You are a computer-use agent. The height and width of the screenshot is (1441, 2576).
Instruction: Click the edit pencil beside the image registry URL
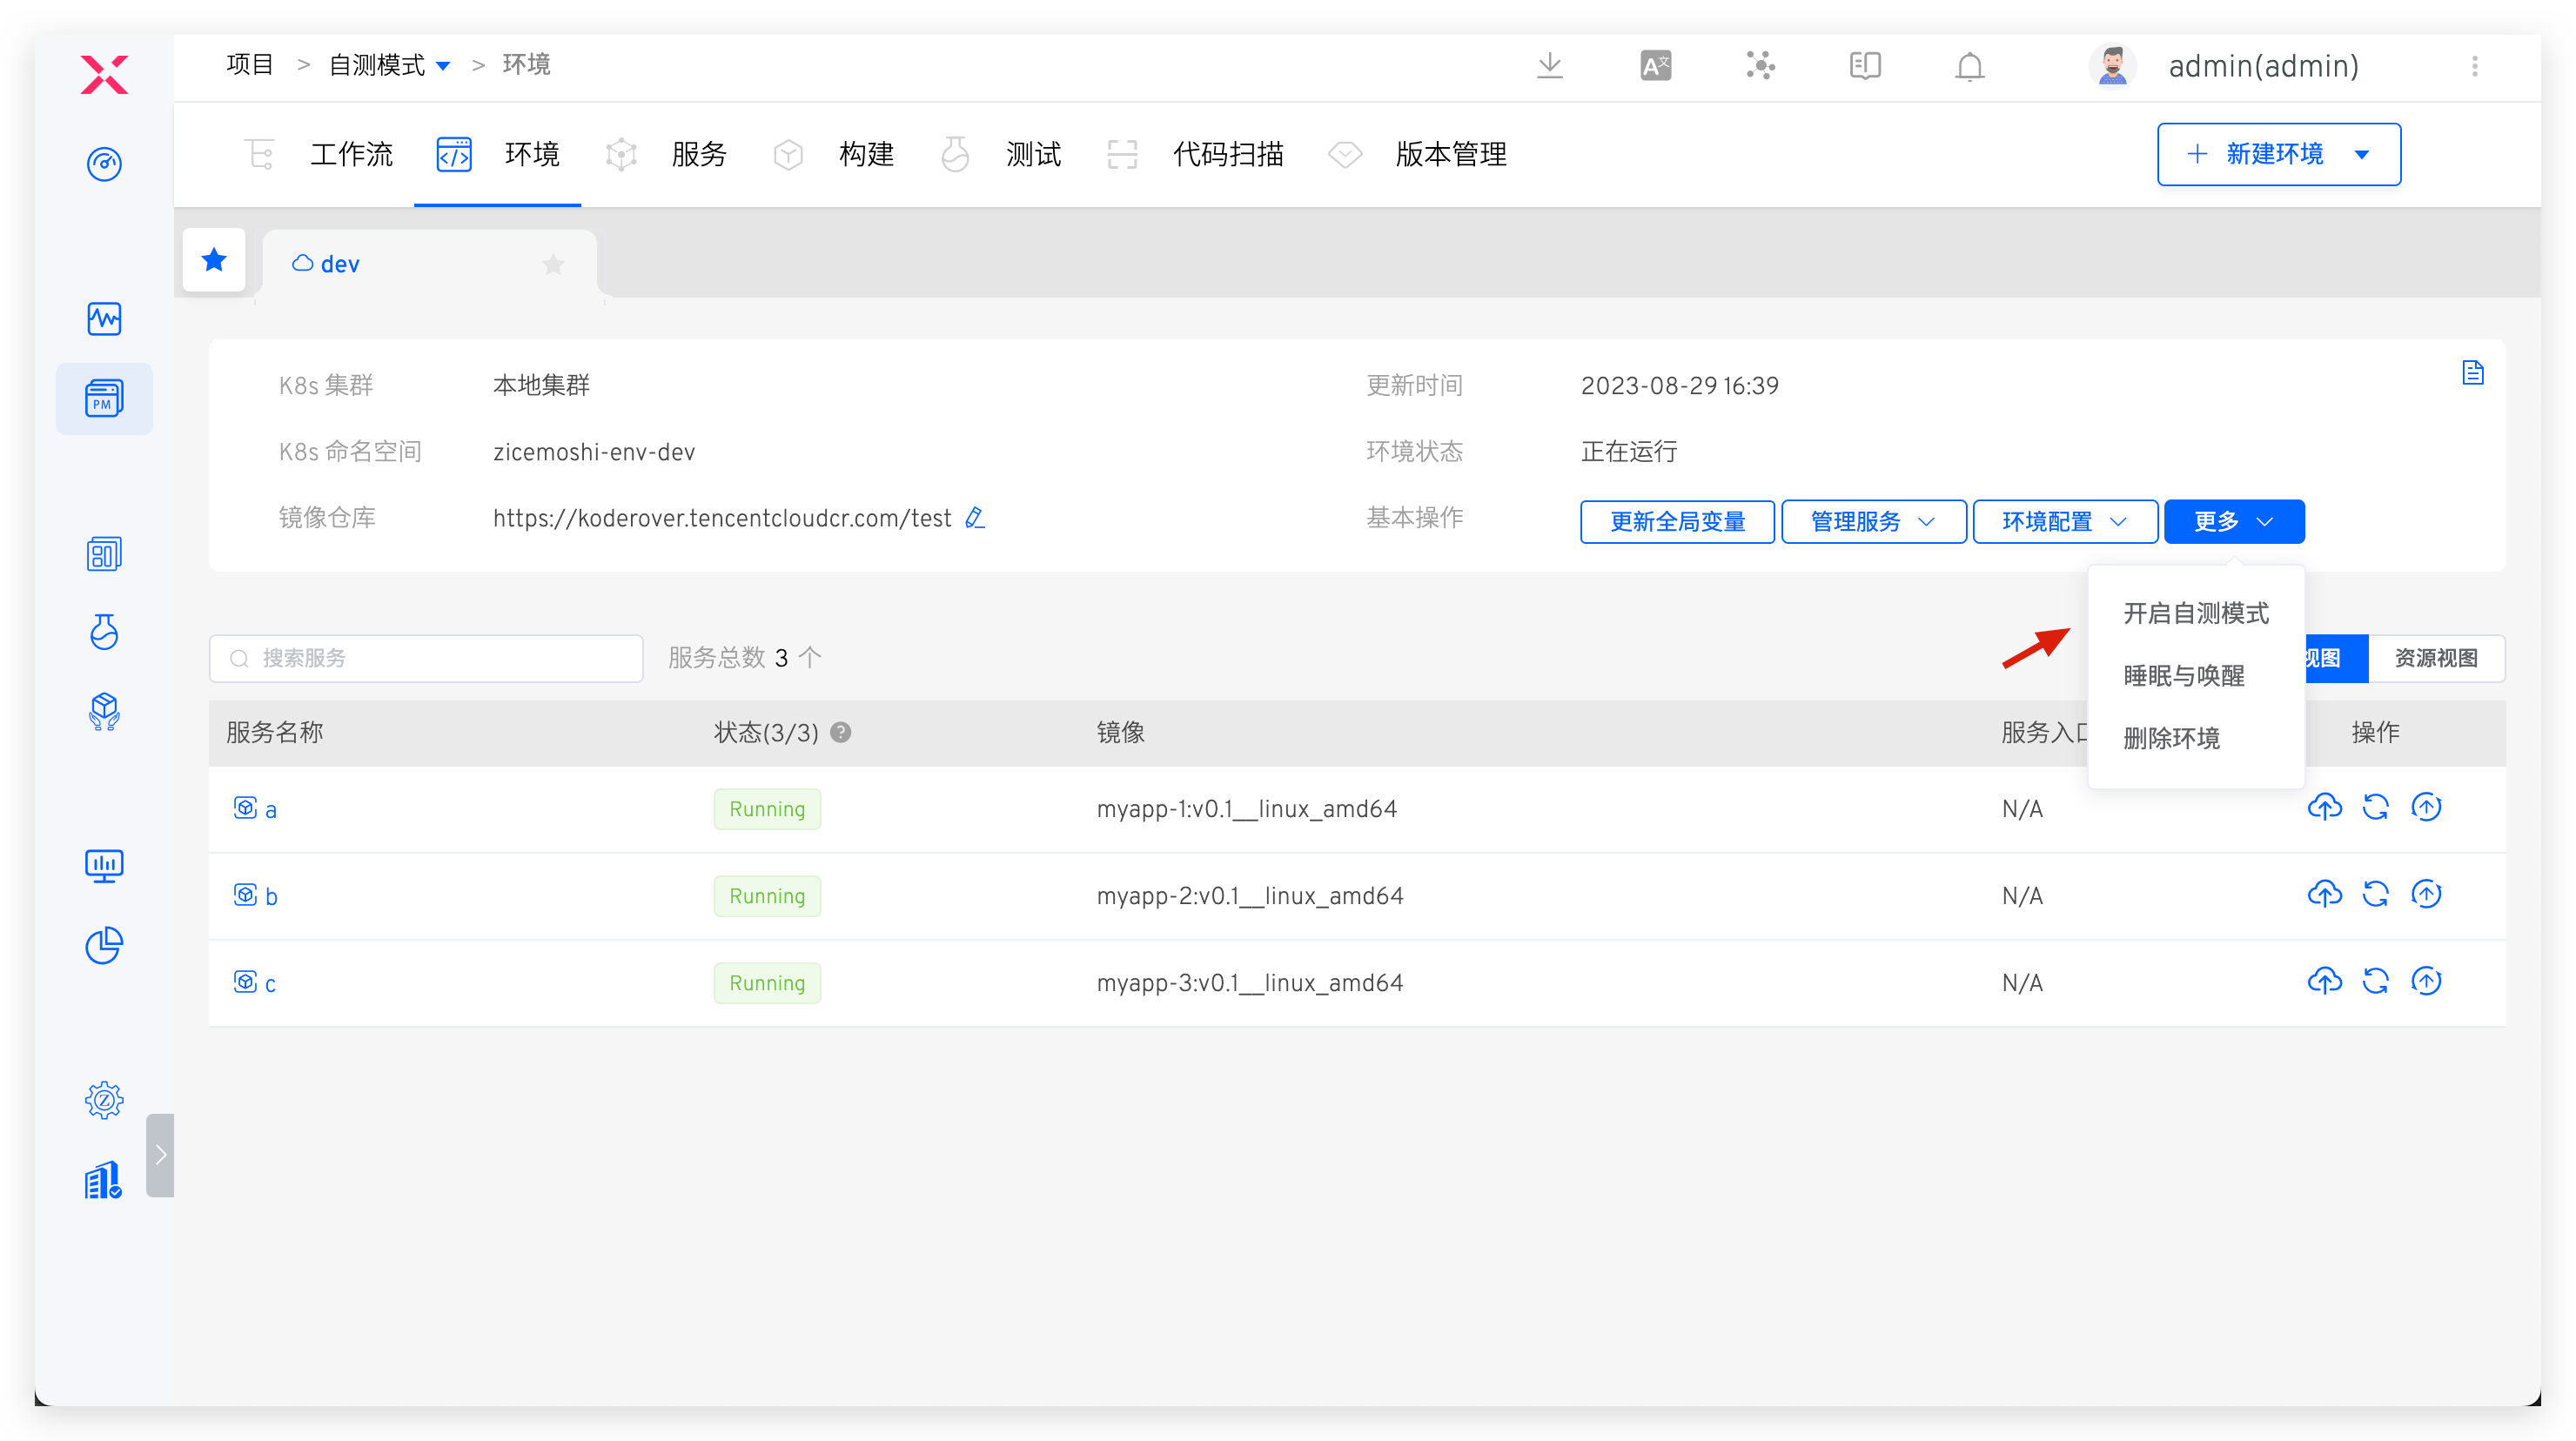(975, 518)
